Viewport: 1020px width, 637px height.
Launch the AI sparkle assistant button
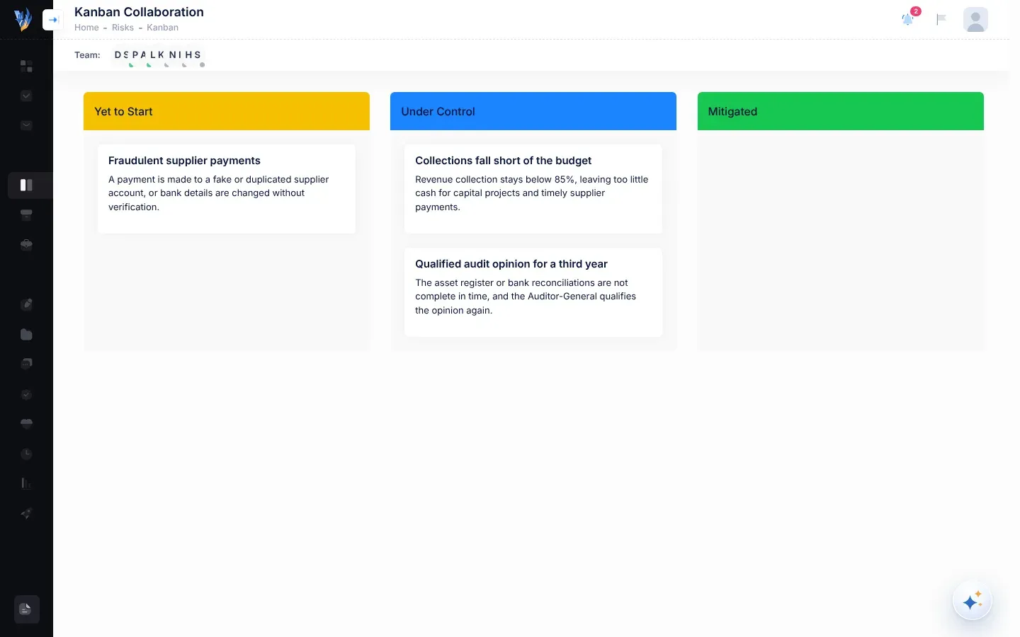tap(973, 601)
